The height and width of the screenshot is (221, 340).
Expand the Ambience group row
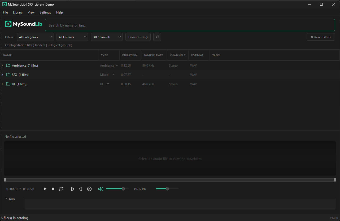point(2,66)
